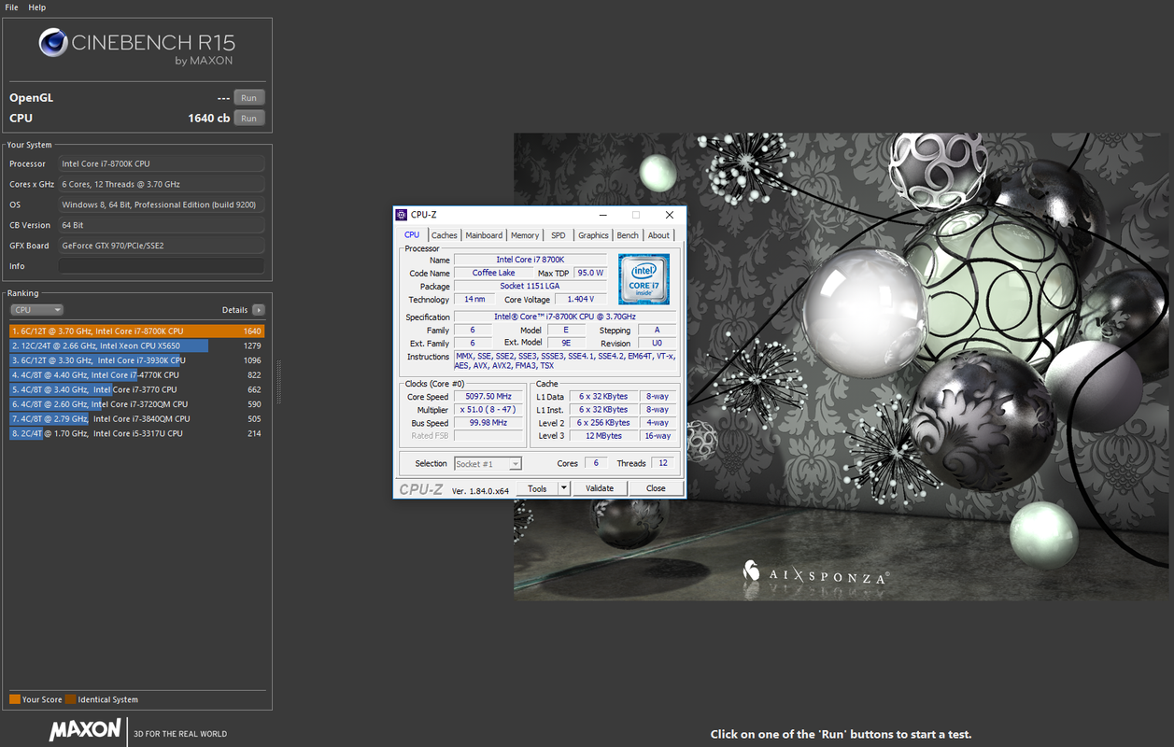The image size is (1174, 747).
Task: Click the CPU-Z title bar app icon
Action: point(402,215)
